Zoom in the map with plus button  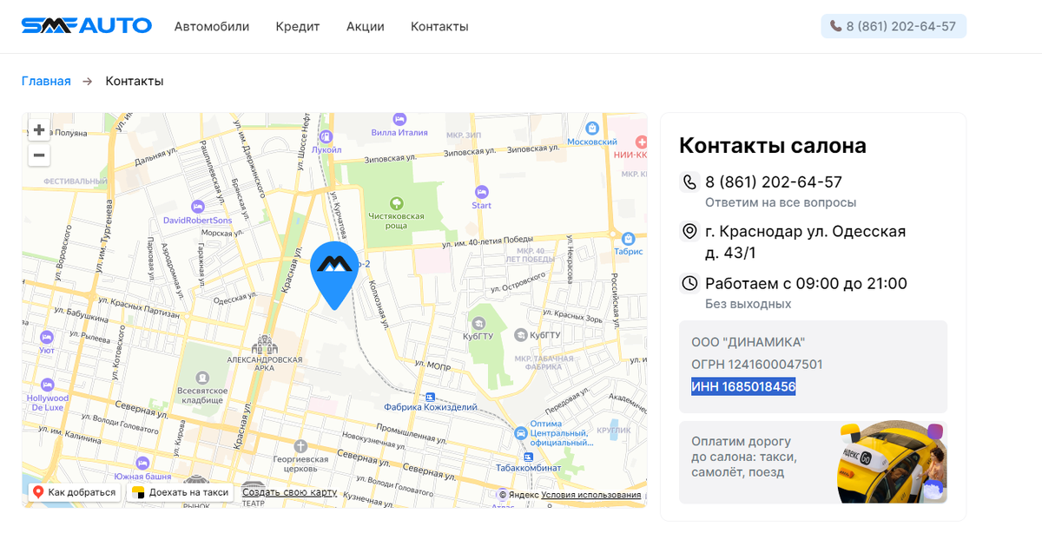click(x=39, y=130)
